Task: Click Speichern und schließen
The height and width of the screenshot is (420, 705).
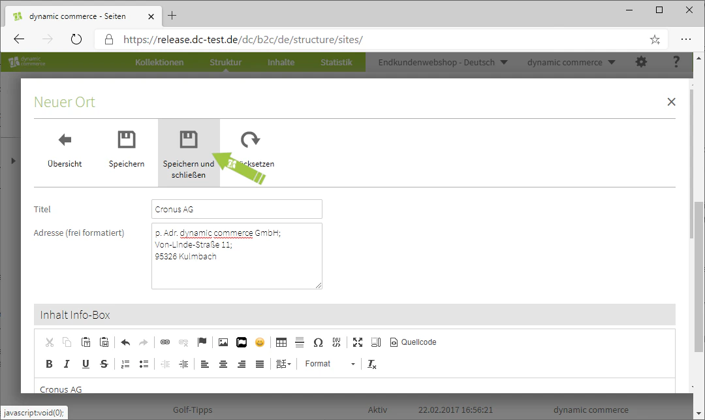Action: (189, 153)
